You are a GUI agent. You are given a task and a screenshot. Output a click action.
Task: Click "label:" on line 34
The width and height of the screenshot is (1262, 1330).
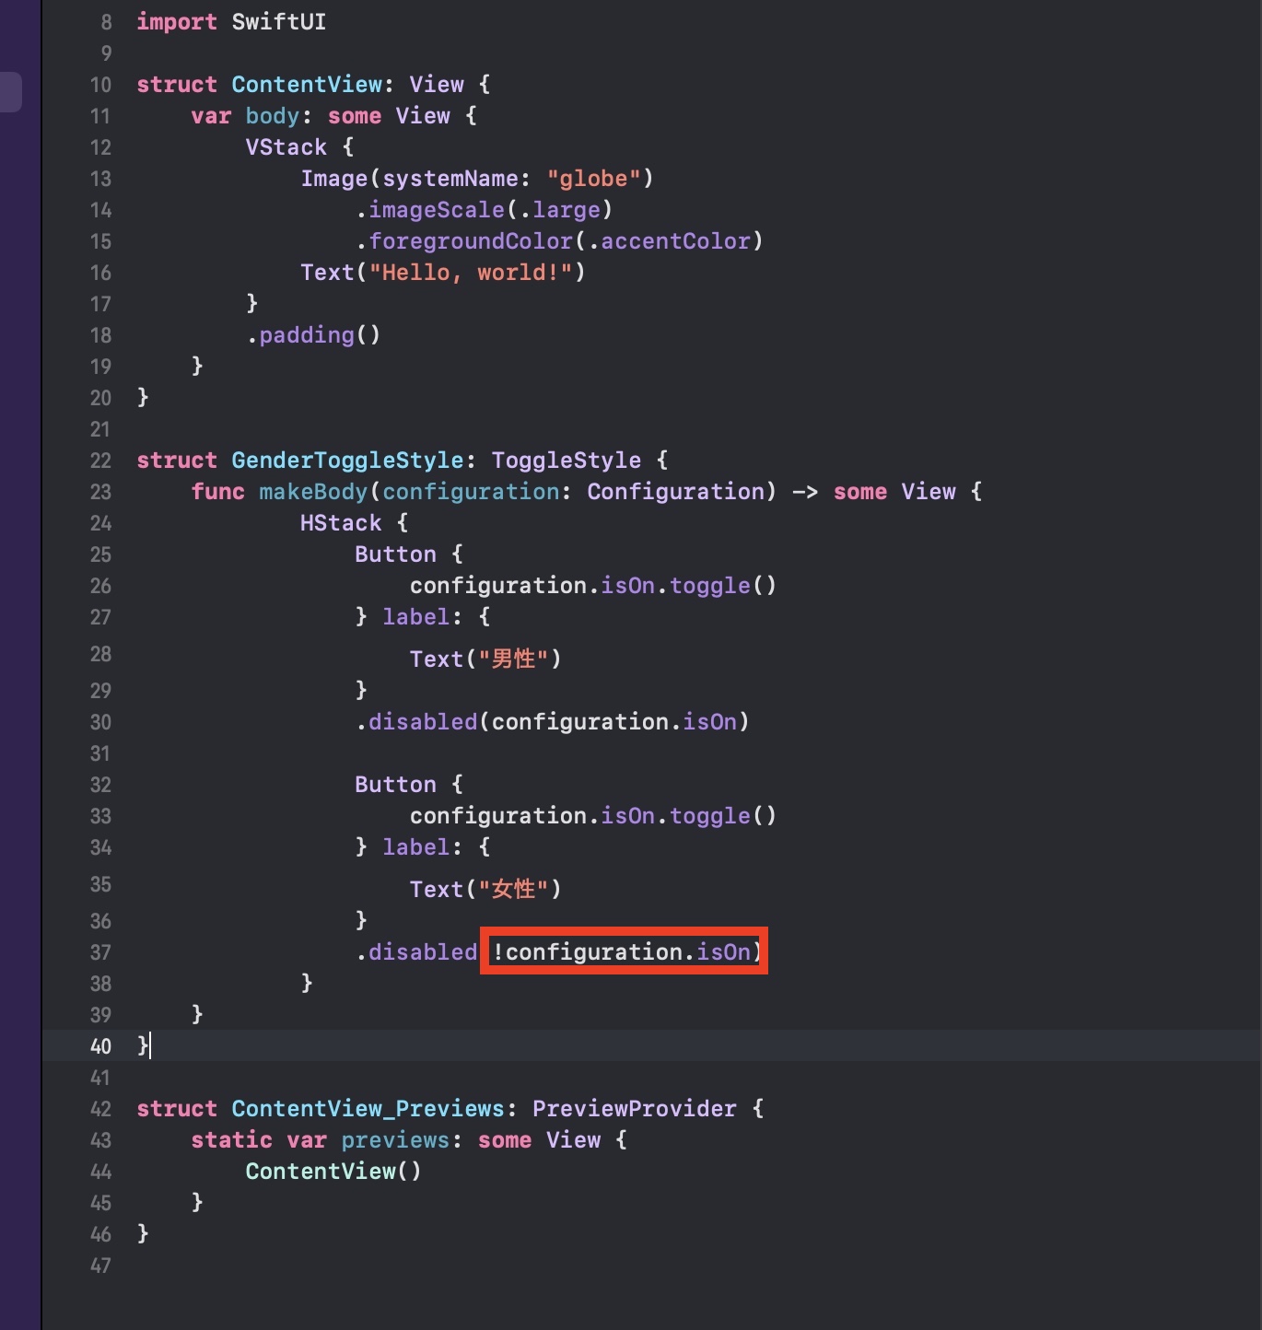pyautogui.click(x=423, y=847)
